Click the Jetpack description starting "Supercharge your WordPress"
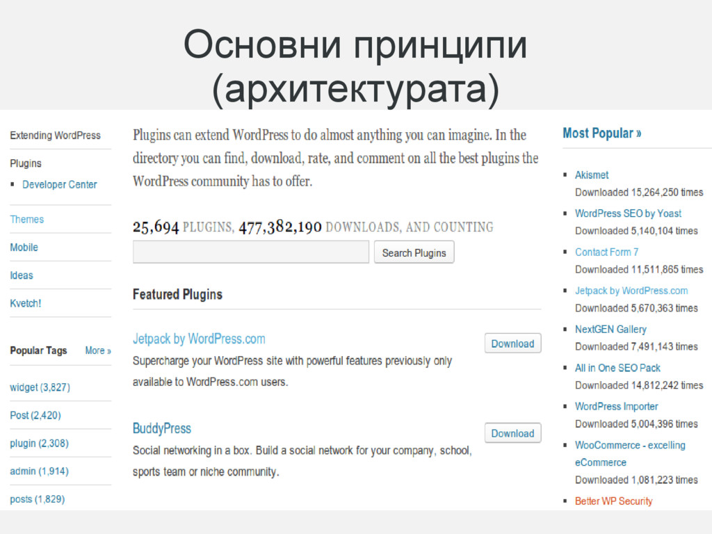Viewport: 712px width, 534px height. point(292,371)
